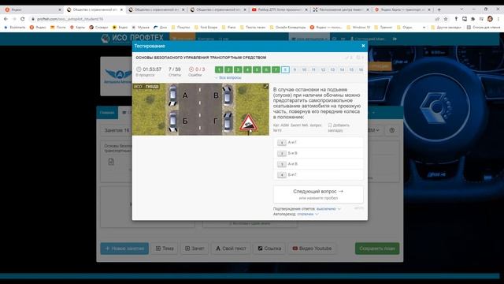Click 'Ссылка' button in background page
The height and width of the screenshot is (284, 504).
(x=269, y=248)
